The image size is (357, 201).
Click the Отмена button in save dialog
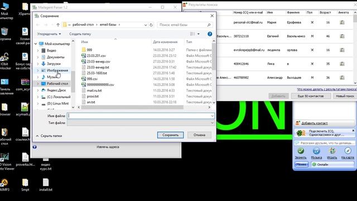click(199, 135)
